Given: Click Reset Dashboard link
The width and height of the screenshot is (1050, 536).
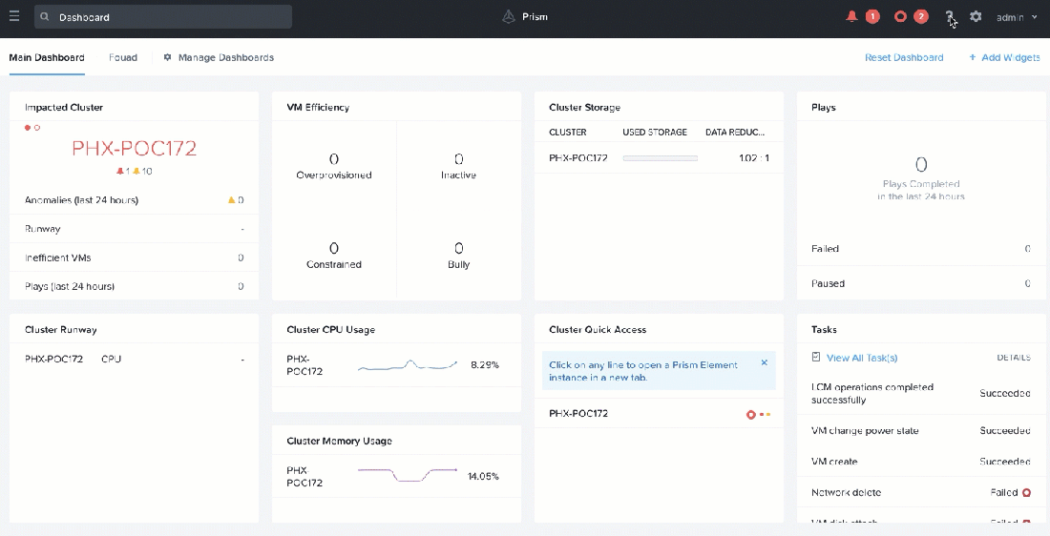Looking at the screenshot, I should 904,57.
